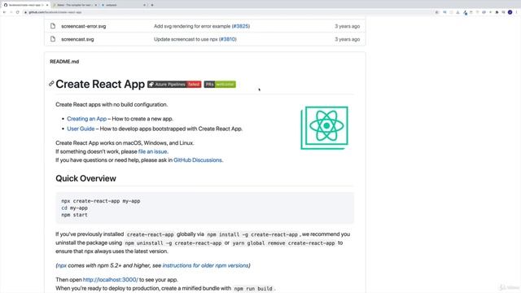Click the README.md heading
521x293 pixels.
(64, 62)
